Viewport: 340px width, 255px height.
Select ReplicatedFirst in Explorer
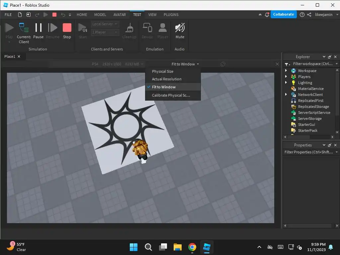310,101
